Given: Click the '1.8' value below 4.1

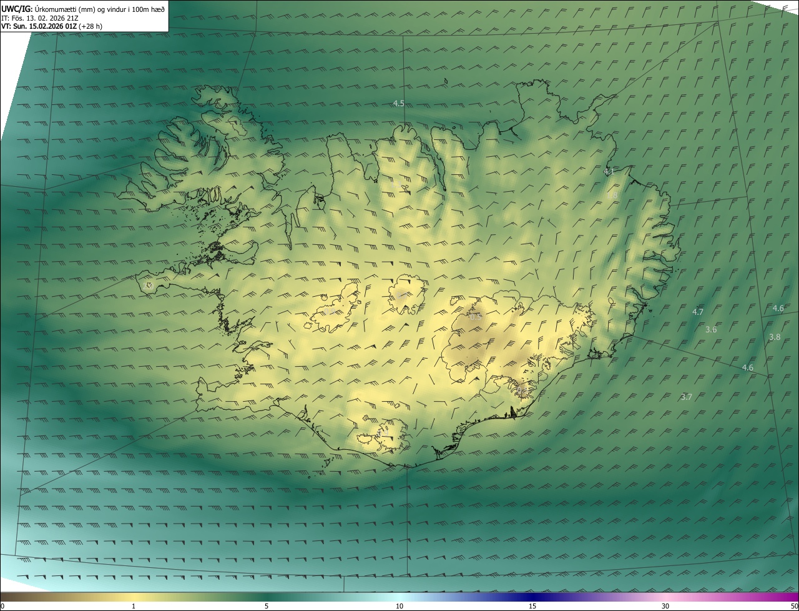Looking at the screenshot, I should click(x=612, y=196).
